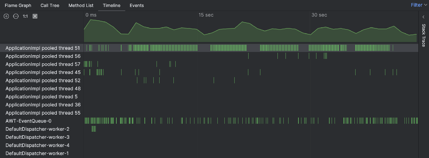Click the 30 sec mark on time ruler

click(x=319, y=15)
